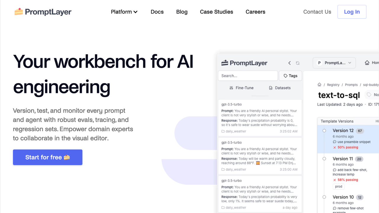Click the refresh icon in the sidebar

coord(298,63)
